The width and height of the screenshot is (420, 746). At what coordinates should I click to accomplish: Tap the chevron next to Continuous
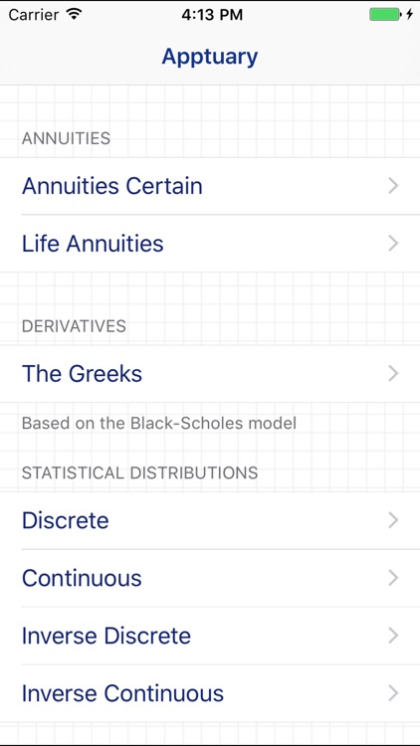[393, 578]
